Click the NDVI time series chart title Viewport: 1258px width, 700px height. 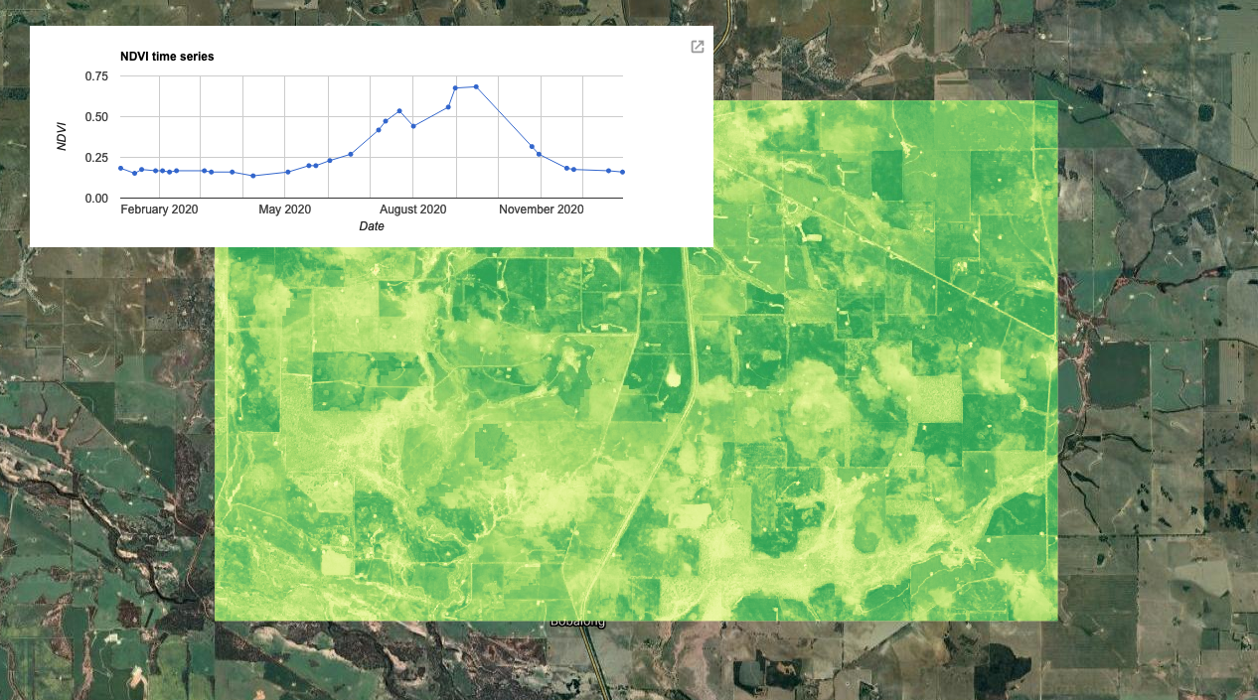tap(167, 57)
